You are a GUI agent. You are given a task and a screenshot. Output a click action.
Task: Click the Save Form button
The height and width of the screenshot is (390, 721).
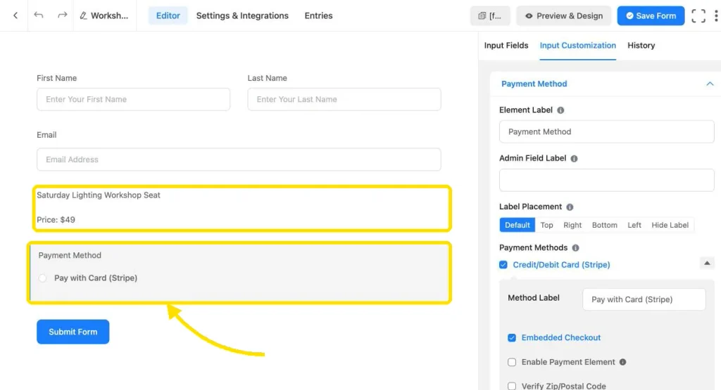tap(651, 16)
